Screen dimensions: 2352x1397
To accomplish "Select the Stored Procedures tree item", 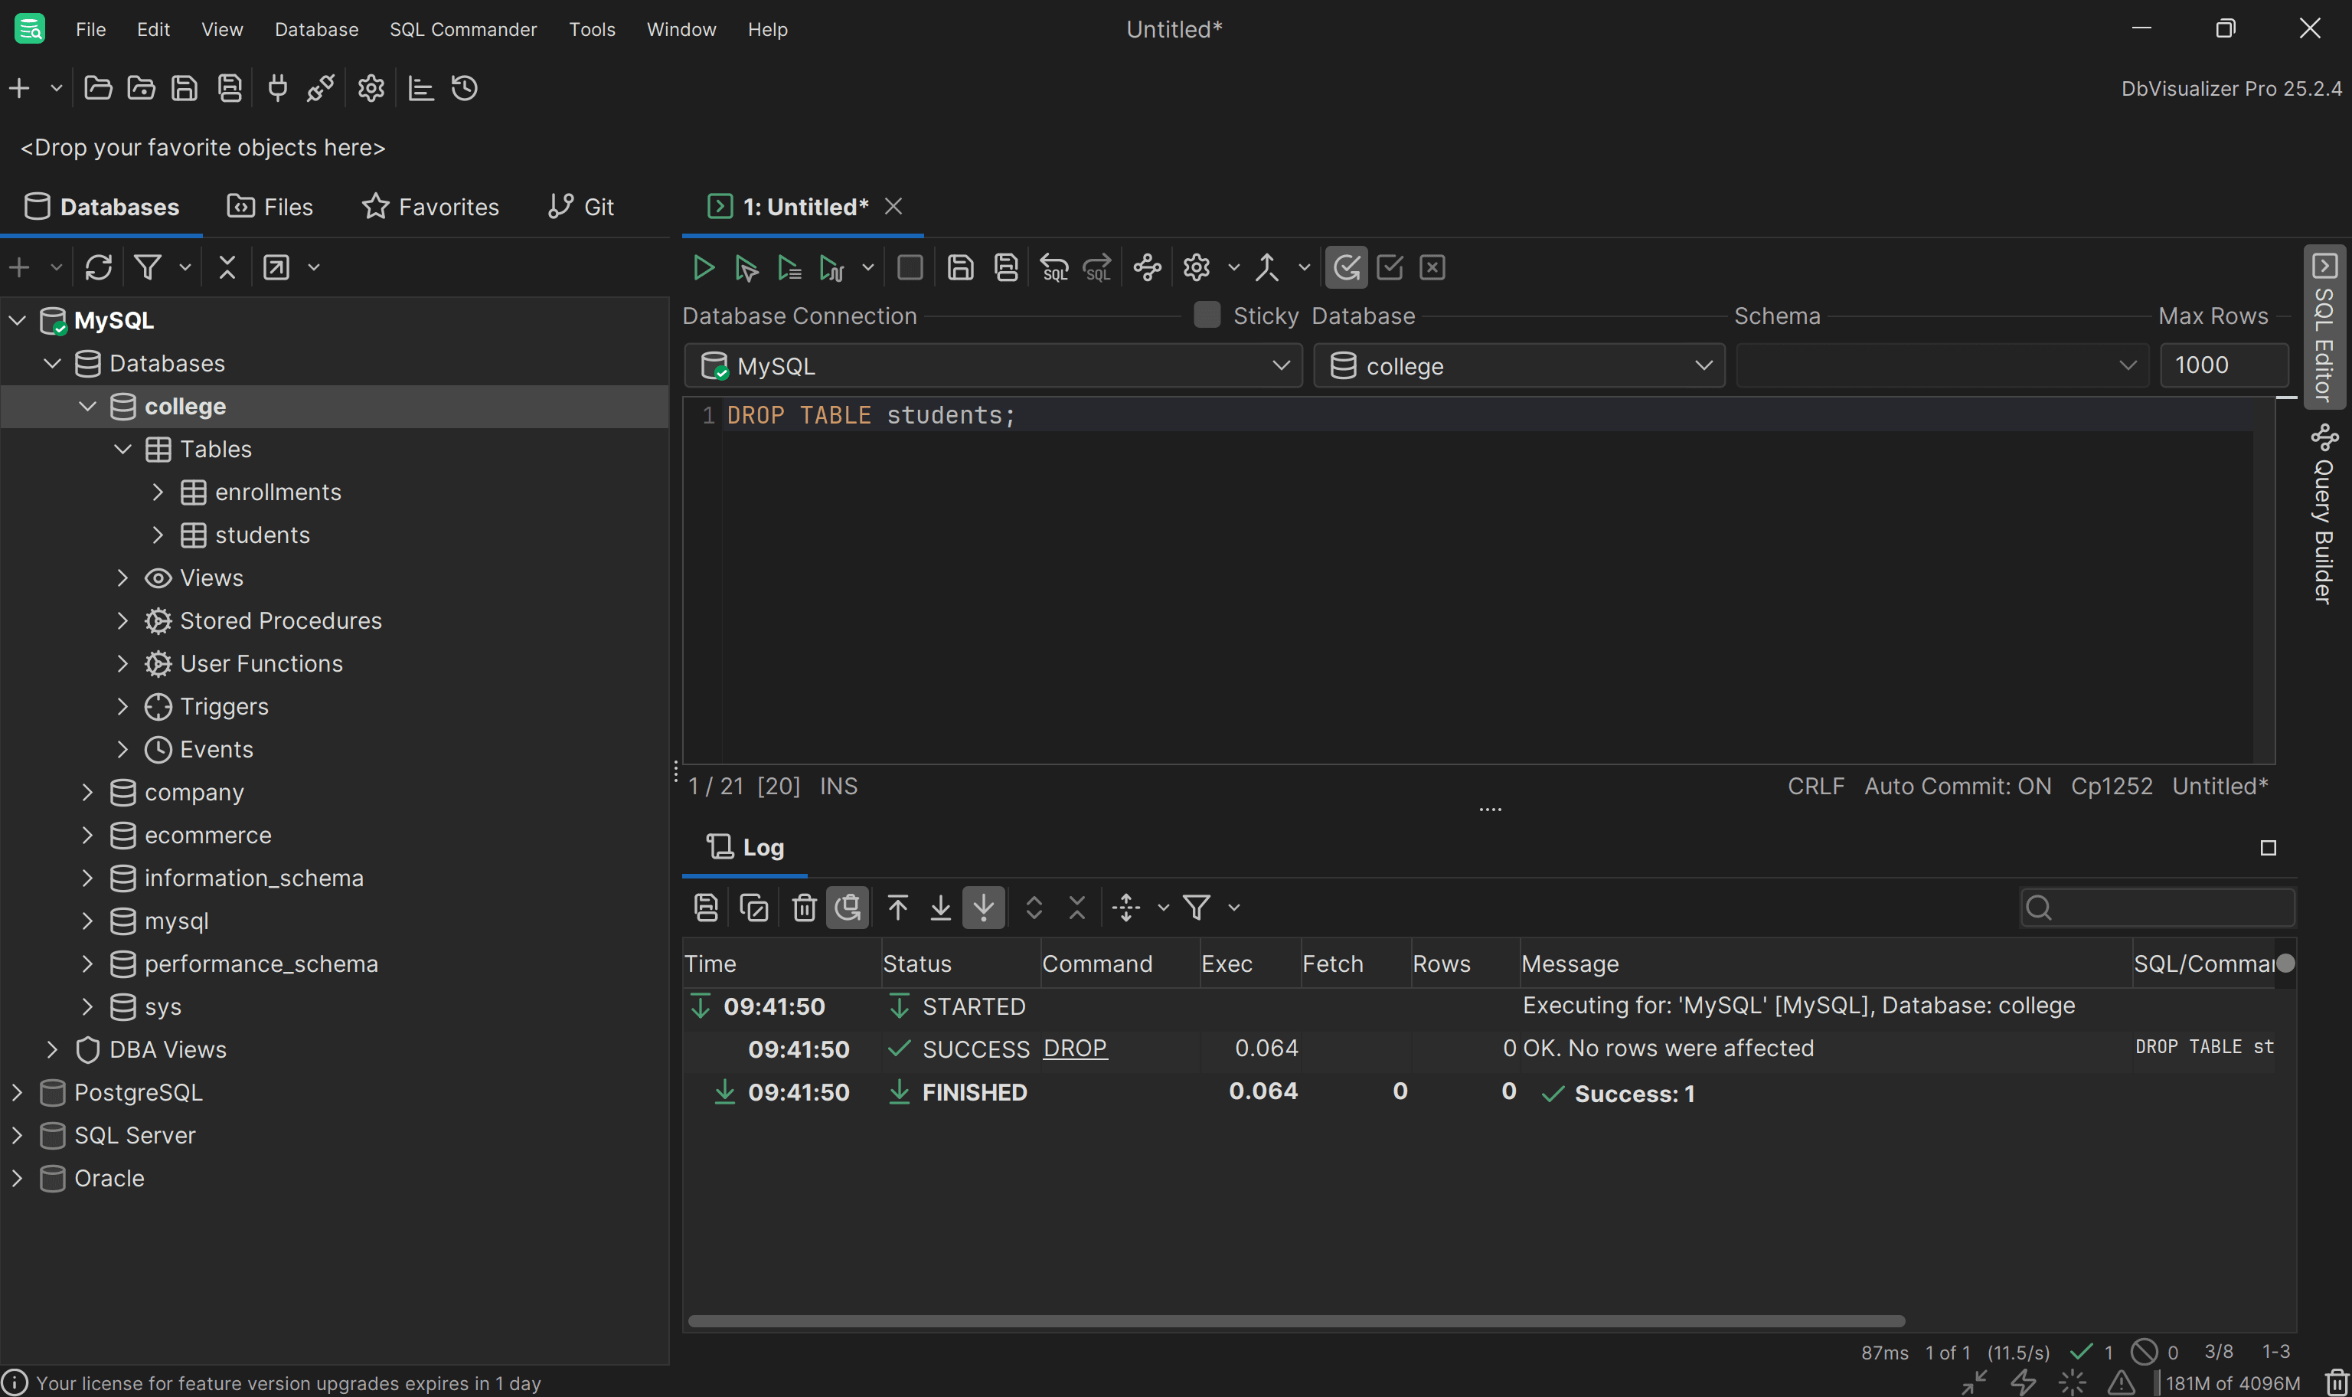I will 279,620.
